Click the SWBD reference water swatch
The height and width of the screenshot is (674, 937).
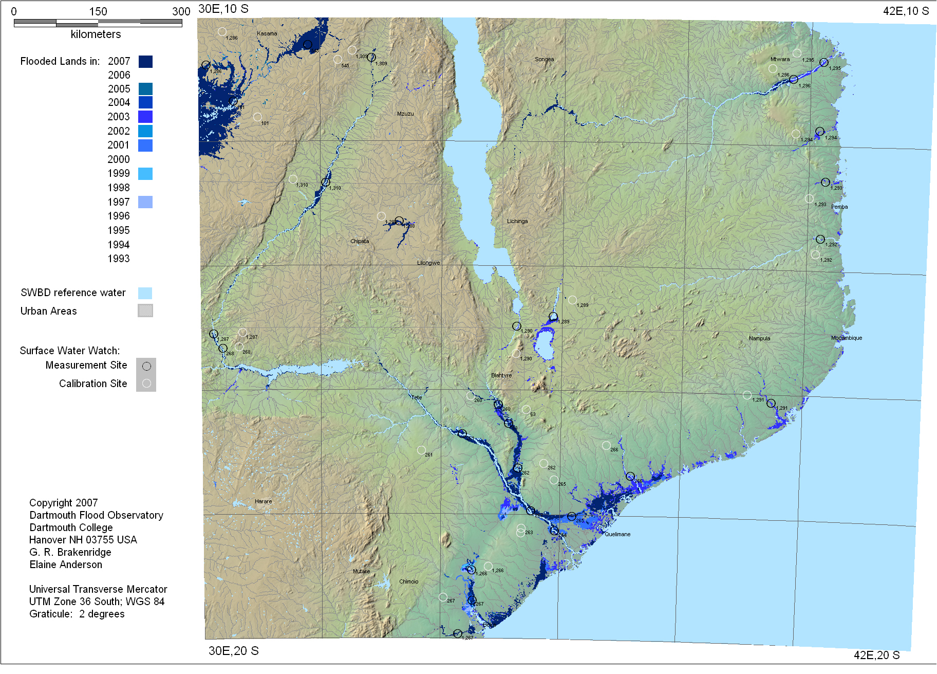[145, 293]
